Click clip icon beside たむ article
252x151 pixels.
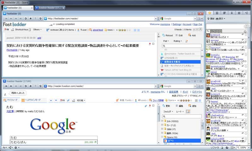146,106
